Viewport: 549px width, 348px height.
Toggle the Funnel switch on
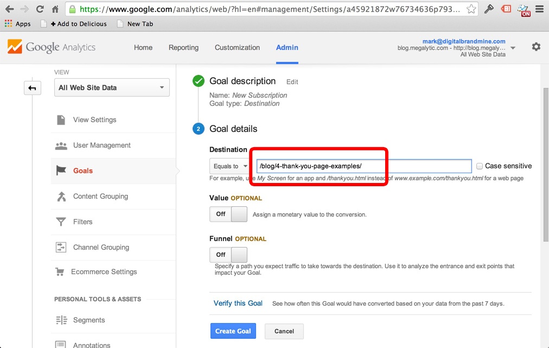point(228,255)
